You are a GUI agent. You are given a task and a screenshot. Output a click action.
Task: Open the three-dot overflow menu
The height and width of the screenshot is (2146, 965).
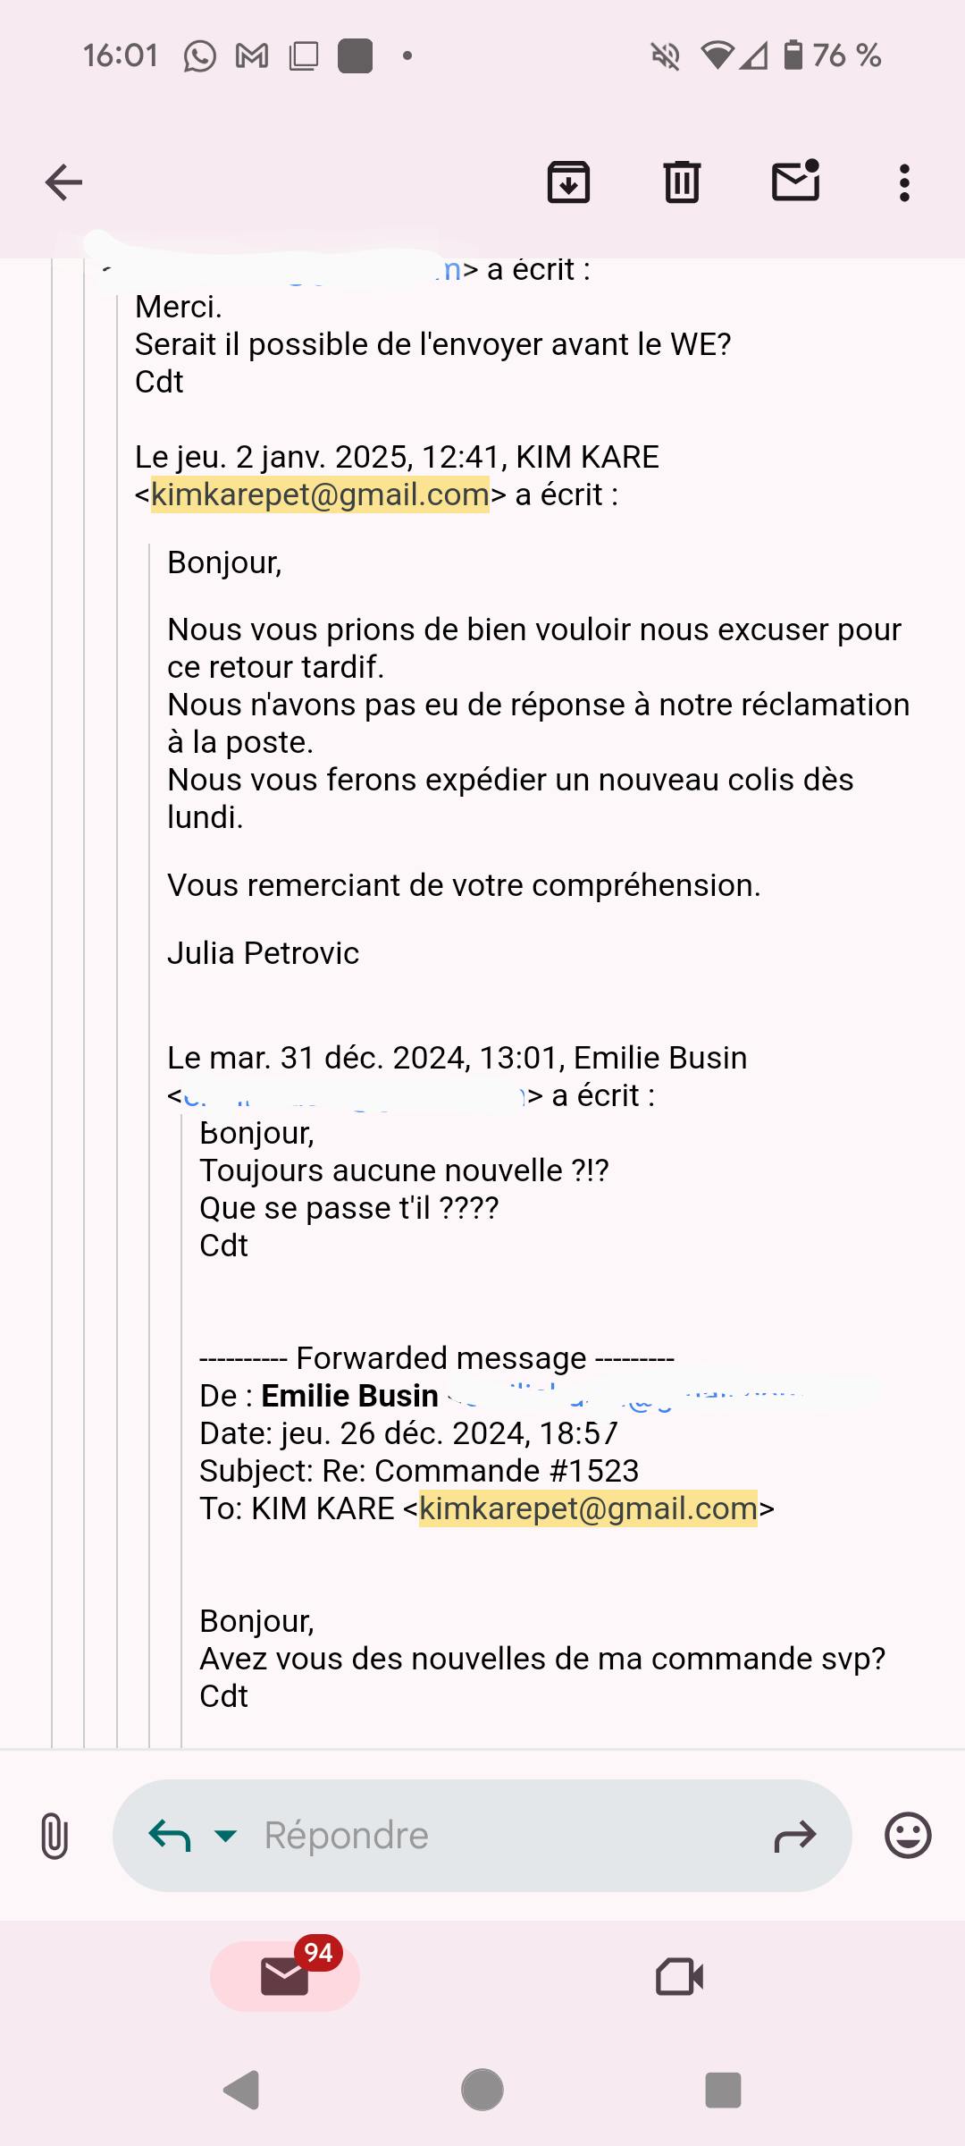tap(904, 183)
